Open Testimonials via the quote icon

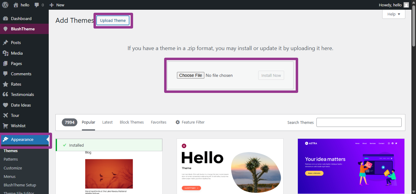click(x=5, y=94)
